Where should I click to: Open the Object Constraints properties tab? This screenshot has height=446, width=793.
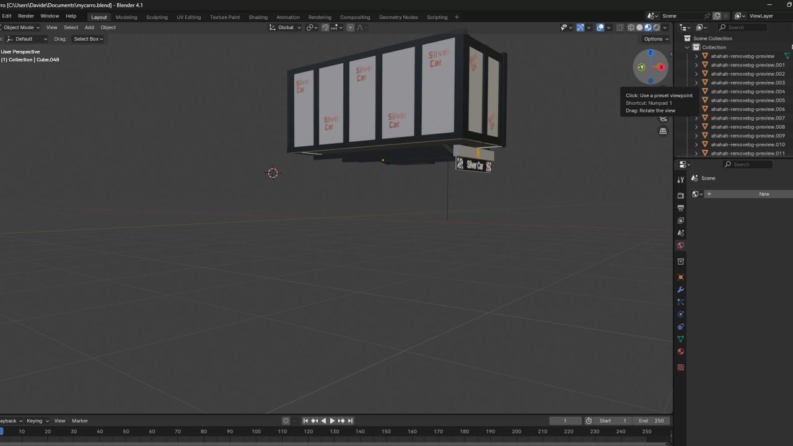[680, 326]
